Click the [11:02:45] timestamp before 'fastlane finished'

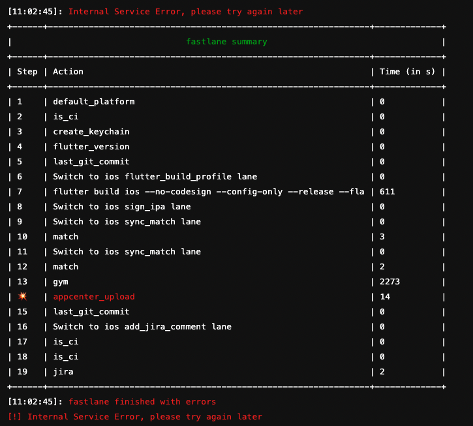pos(35,402)
